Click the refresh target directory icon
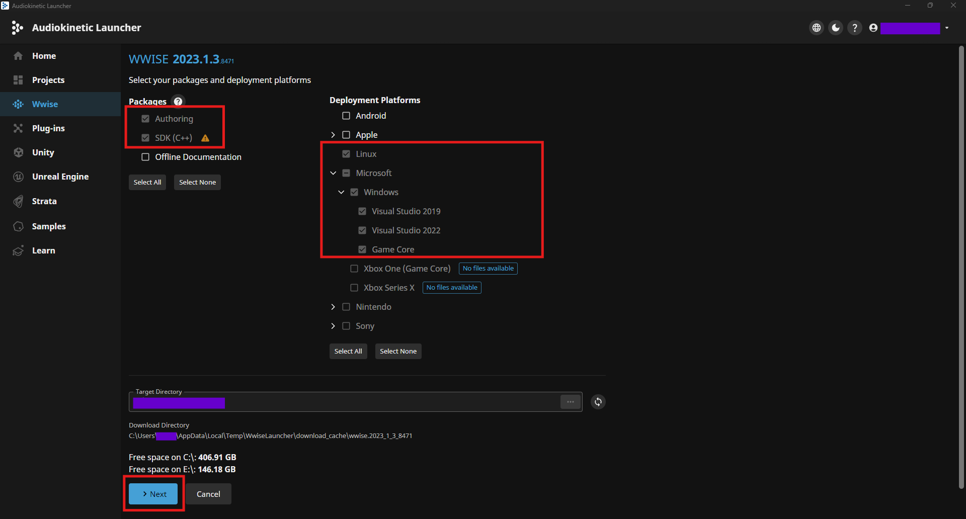This screenshot has width=966, height=519. tap(598, 402)
